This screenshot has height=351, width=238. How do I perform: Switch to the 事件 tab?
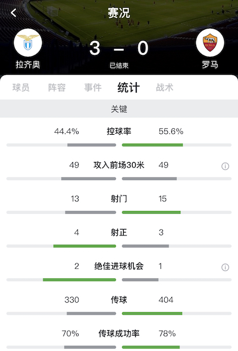pyautogui.click(x=93, y=88)
